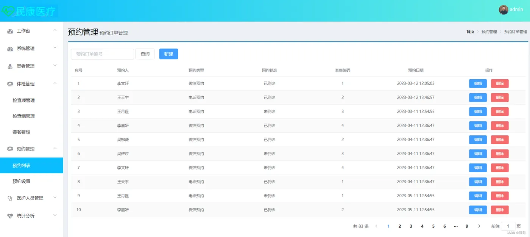Click the 预约订单编号 search input
530x237 pixels.
[102, 54]
